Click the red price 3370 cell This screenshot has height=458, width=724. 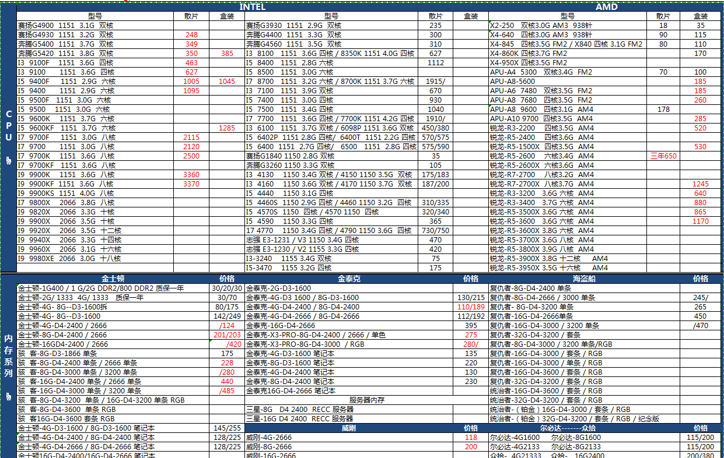tap(191, 184)
